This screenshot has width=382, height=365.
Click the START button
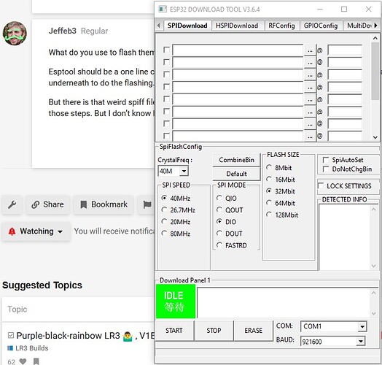(174, 331)
